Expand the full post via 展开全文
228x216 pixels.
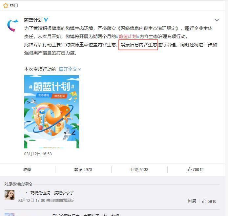[x=68, y=69]
